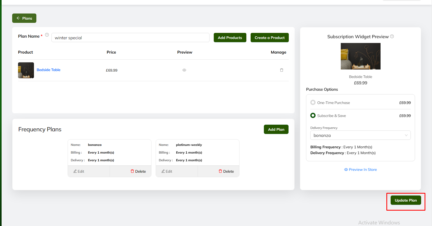Open the Preview In Store link
432x226 pixels.
pyautogui.click(x=360, y=169)
